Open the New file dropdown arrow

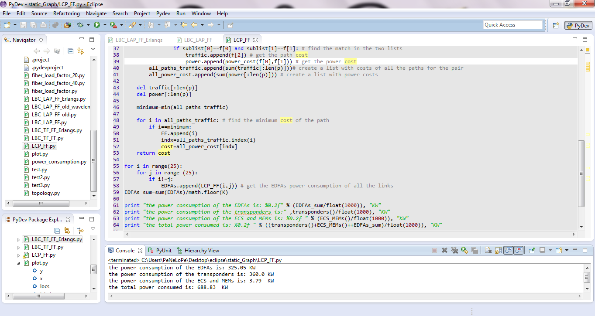click(x=15, y=25)
